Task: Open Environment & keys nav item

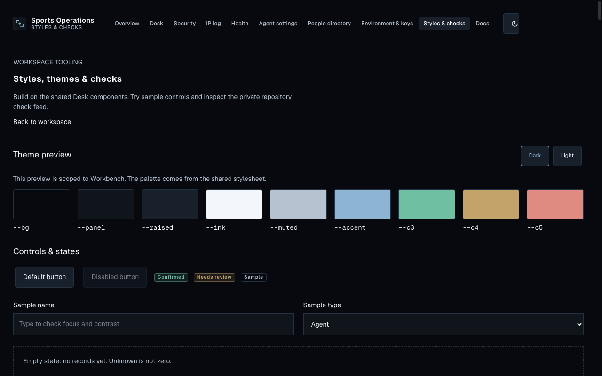Action: 387,23
